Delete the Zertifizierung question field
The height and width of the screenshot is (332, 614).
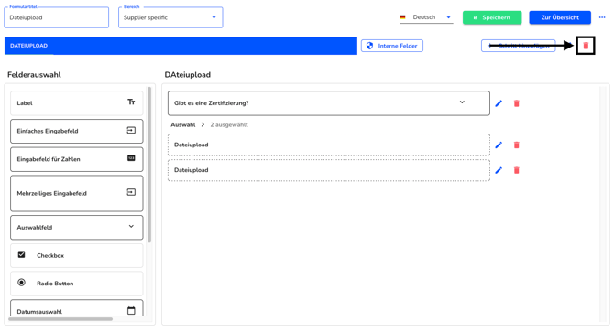517,103
